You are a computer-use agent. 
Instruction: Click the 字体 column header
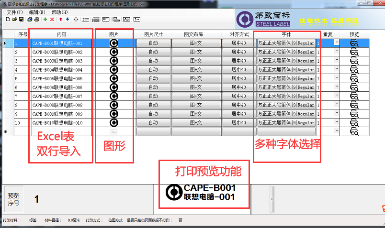(286, 34)
